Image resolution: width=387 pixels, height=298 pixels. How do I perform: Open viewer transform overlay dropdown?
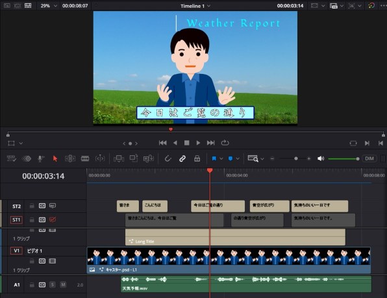click(21, 143)
